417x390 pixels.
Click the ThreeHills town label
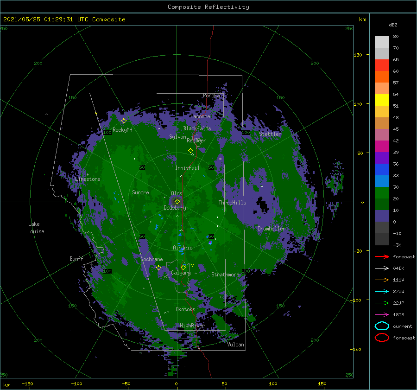pos(232,203)
